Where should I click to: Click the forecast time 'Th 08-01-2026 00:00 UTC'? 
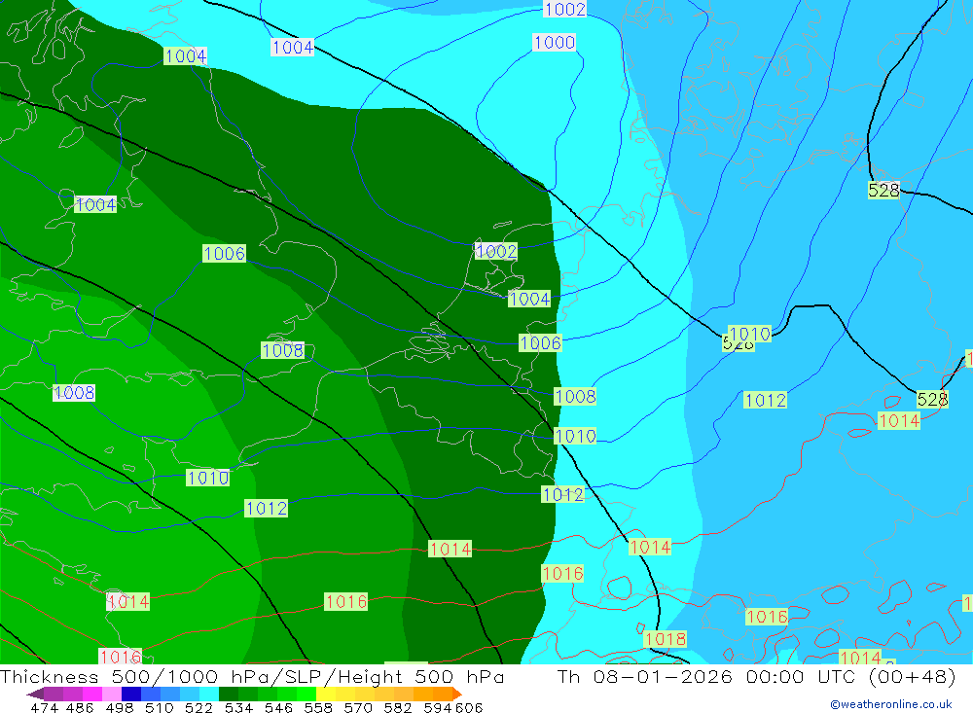point(708,676)
